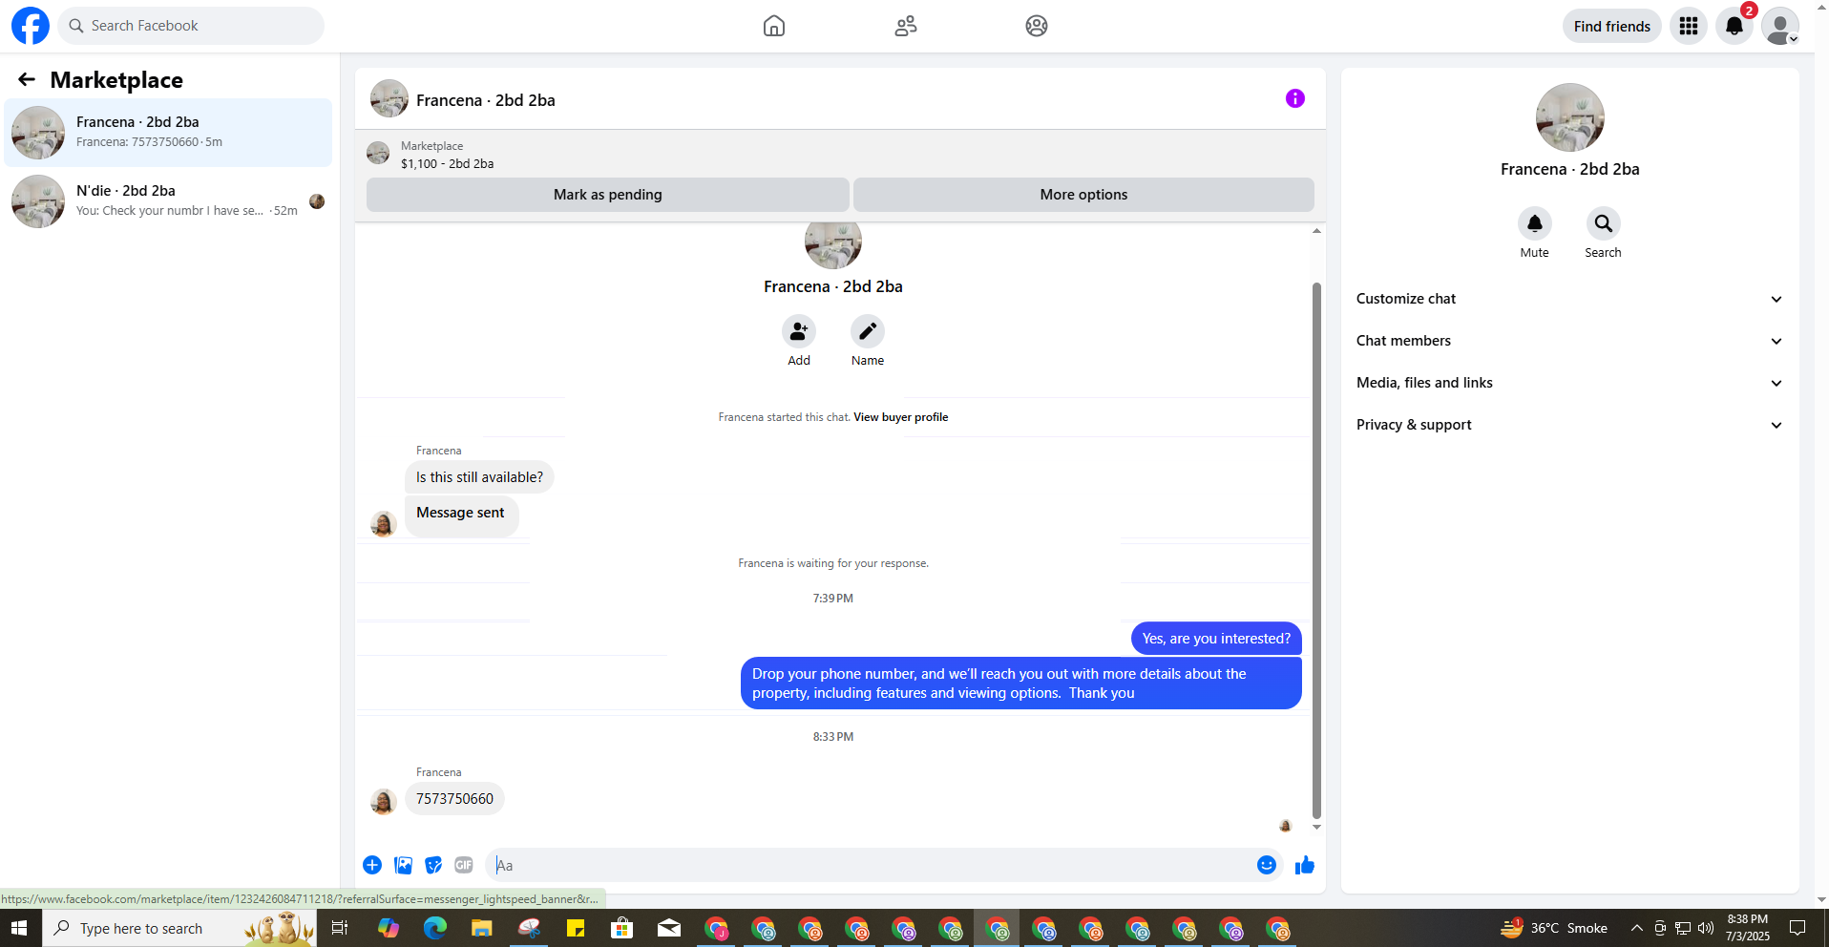Image resolution: width=1829 pixels, height=947 pixels.
Task: Edit the chat name with the pencil icon
Action: [x=868, y=331]
